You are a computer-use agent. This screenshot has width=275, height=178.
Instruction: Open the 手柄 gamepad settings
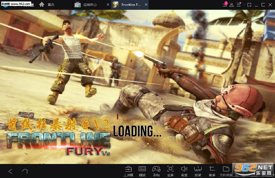pos(156,171)
